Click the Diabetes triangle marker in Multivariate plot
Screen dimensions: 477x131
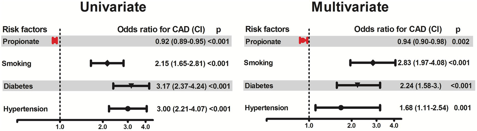[x=358, y=85]
